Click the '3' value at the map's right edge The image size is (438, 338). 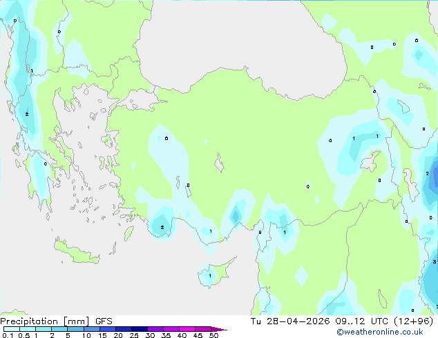click(x=435, y=261)
